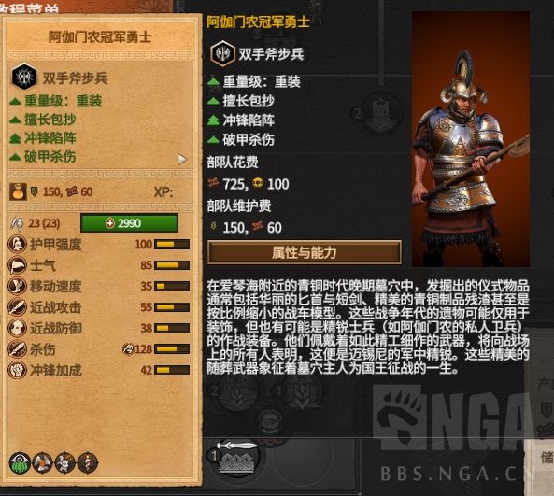Click the two-handed axe hexagon icon in left card
Image resolution: width=554 pixels, height=496 pixels.
(x=24, y=77)
